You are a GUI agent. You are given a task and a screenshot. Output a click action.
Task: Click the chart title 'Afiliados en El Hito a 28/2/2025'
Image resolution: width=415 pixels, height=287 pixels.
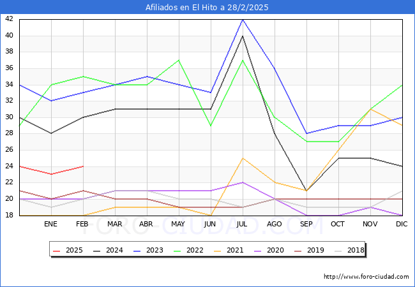(x=207, y=7)
